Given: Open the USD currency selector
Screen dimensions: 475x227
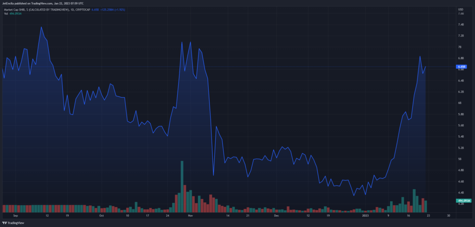Looking at the screenshot, I should 461,9.
